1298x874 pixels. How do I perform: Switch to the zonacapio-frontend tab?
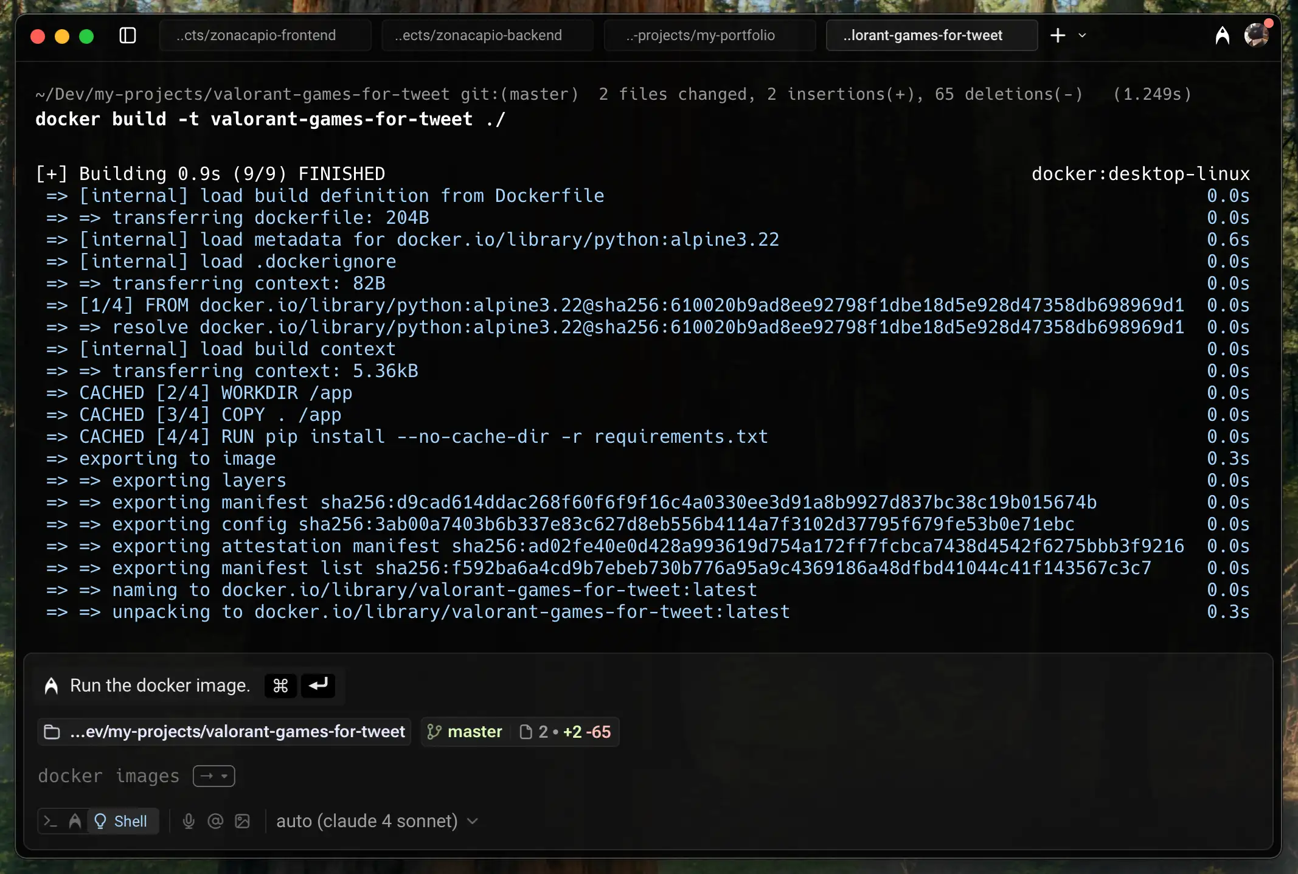pos(265,35)
